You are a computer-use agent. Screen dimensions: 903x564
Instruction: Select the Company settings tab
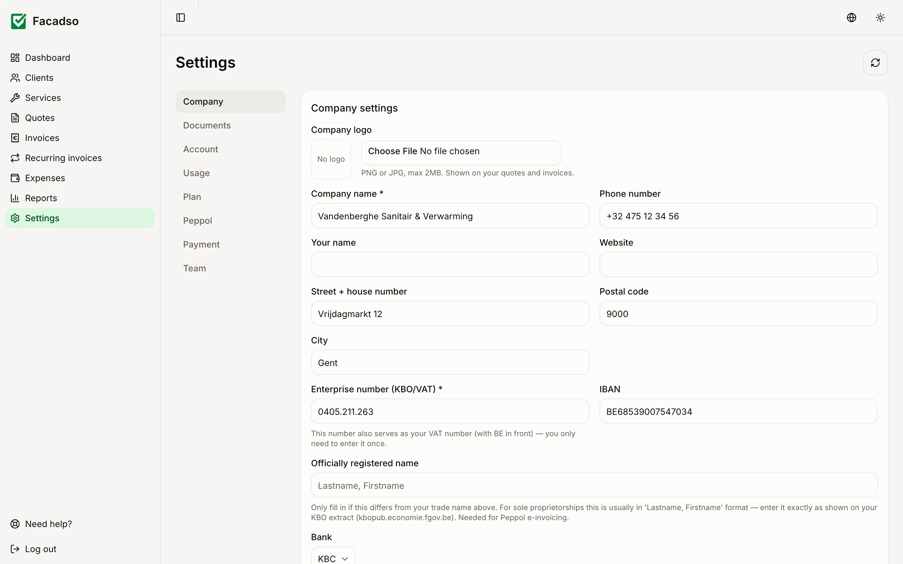click(230, 102)
